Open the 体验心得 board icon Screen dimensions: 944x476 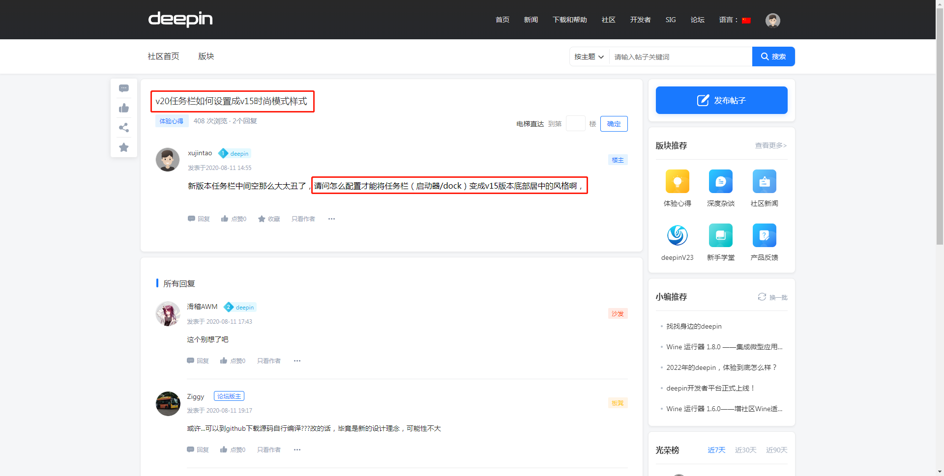pos(678,181)
